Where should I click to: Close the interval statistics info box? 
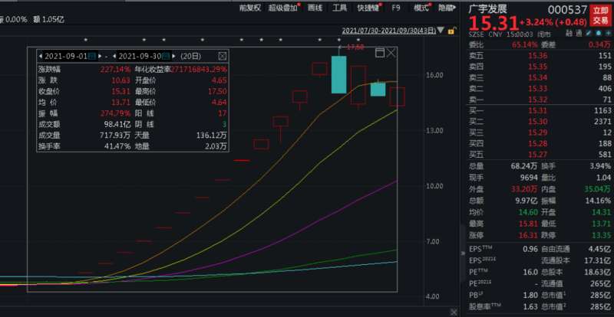222,57
